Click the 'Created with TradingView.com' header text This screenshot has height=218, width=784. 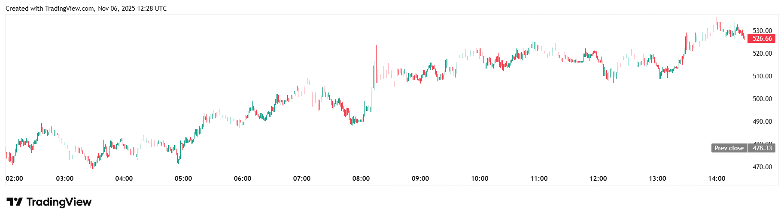[x=50, y=9]
